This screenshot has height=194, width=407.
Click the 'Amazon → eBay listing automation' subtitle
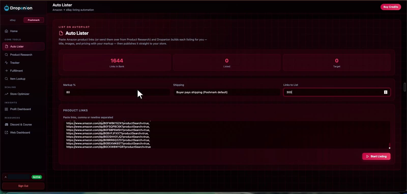(73, 10)
